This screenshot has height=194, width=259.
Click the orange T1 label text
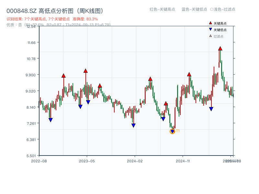tap(178, 131)
